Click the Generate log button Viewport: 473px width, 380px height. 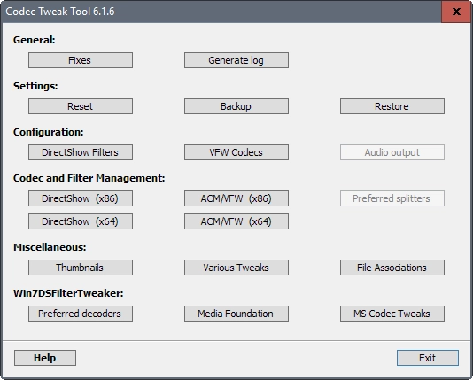pos(237,60)
